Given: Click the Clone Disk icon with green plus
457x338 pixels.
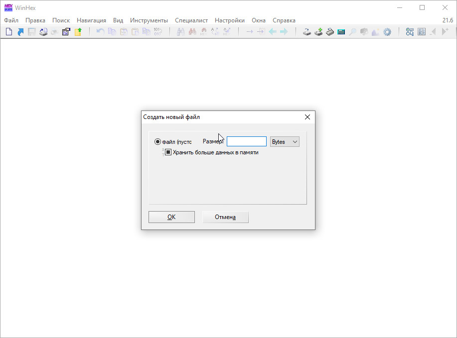Looking at the screenshot, I should click(318, 32).
